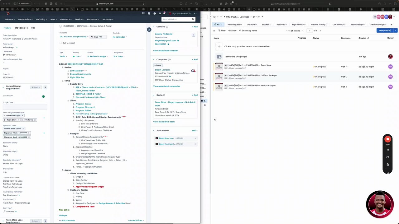Remove the Custom Team Colors tag
This screenshot has height=224, width=399.
pos(23,128)
